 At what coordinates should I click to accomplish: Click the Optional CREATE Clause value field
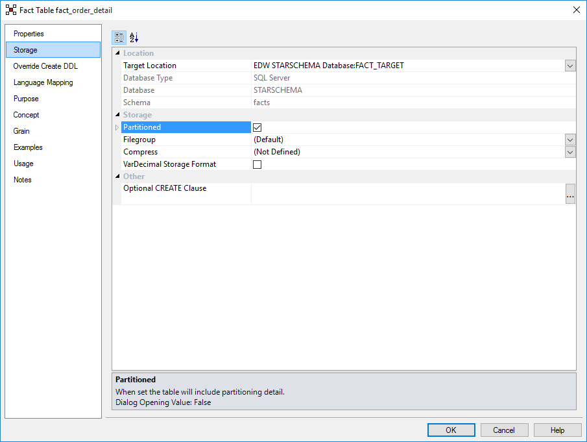[x=408, y=193]
